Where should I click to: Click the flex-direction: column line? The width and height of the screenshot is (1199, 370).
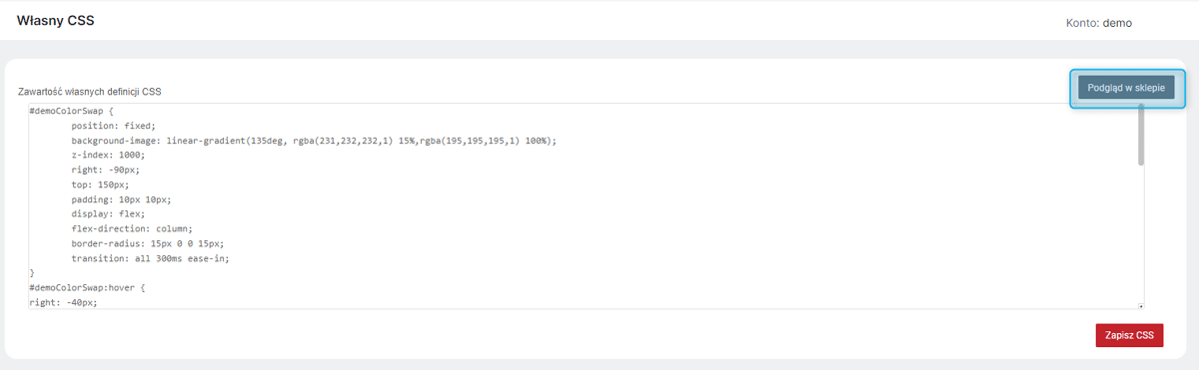coord(132,228)
